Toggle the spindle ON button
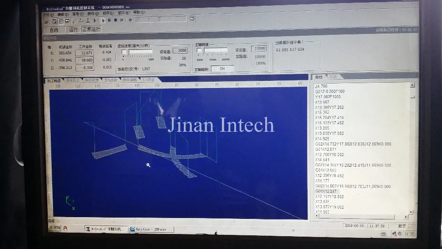 [x=222, y=69]
